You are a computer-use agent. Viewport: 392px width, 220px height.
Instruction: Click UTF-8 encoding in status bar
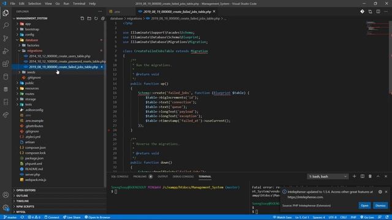(x=333, y=218)
